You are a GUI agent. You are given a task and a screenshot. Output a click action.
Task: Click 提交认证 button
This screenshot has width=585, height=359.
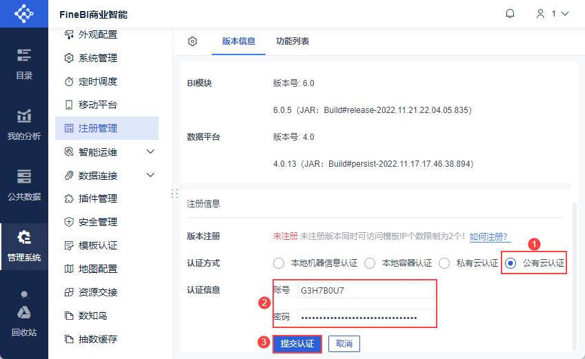[297, 344]
